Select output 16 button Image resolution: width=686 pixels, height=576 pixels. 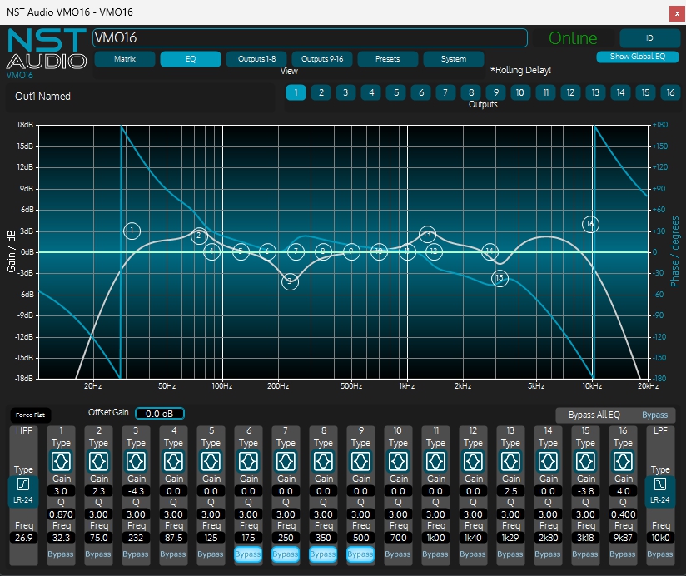(670, 92)
